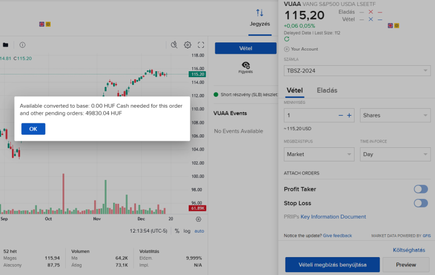Open the Key Information Document link
Image resolution: width=435 pixels, height=275 pixels.
(333, 217)
